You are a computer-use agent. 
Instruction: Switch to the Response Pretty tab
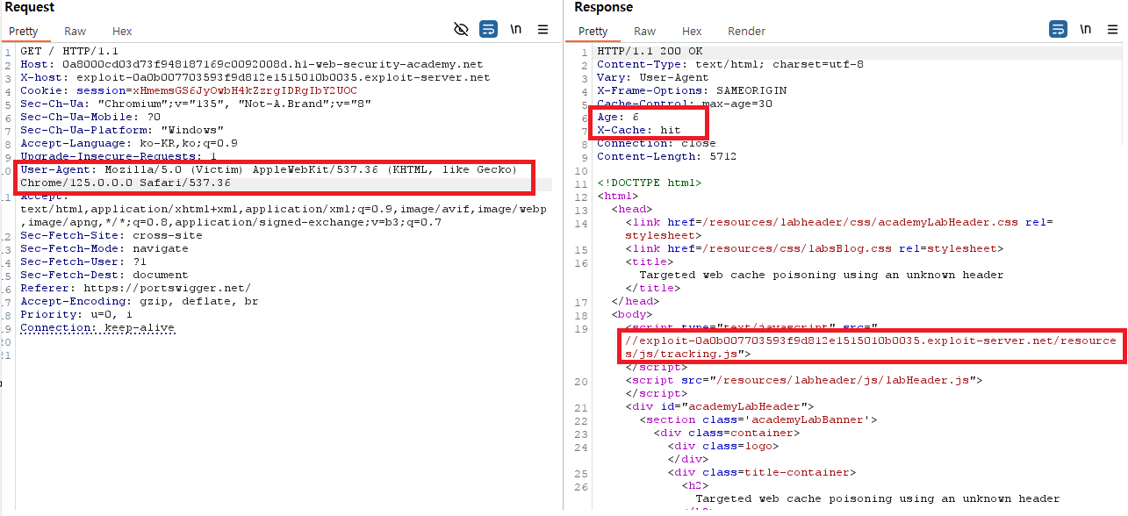click(593, 31)
